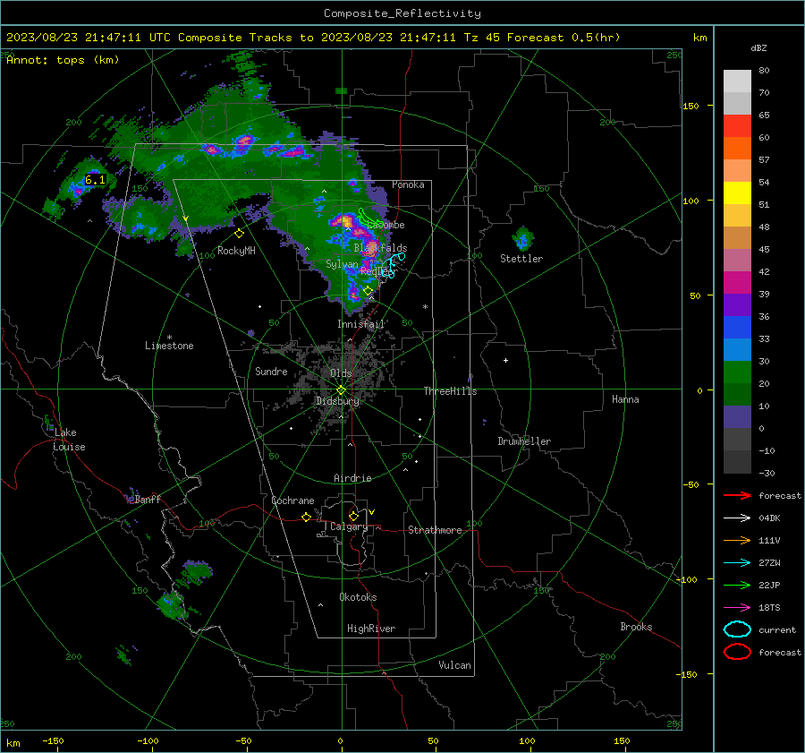Click the legend label '27ZW'
This screenshot has height=753, width=805.
point(769,563)
